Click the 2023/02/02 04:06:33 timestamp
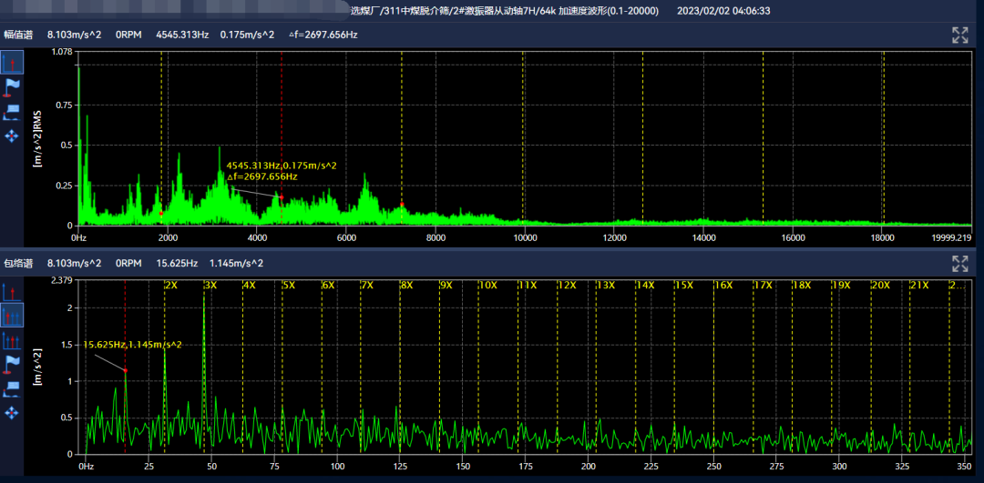The width and height of the screenshot is (984, 483). [x=724, y=11]
